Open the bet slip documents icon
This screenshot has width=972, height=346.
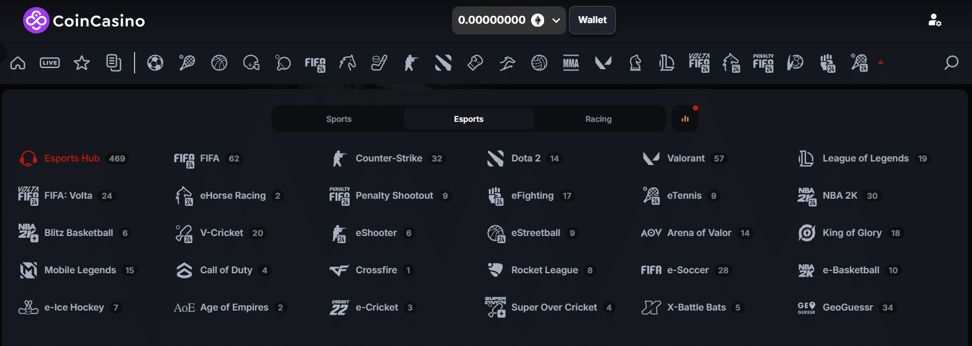point(114,63)
